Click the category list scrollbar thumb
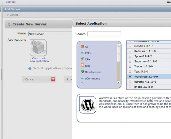171x139 pixels. pyautogui.click(x=118, y=54)
